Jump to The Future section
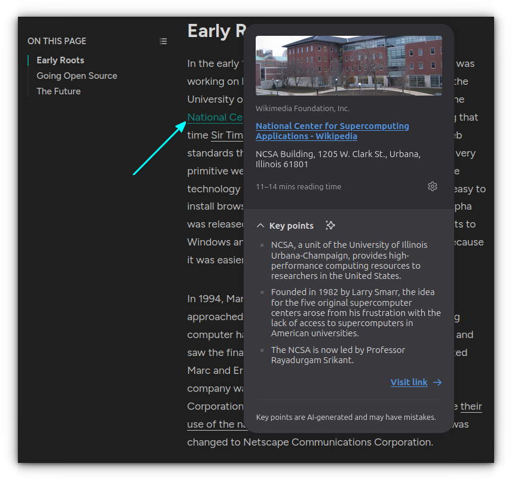The width and height of the screenshot is (512, 482). (x=59, y=91)
